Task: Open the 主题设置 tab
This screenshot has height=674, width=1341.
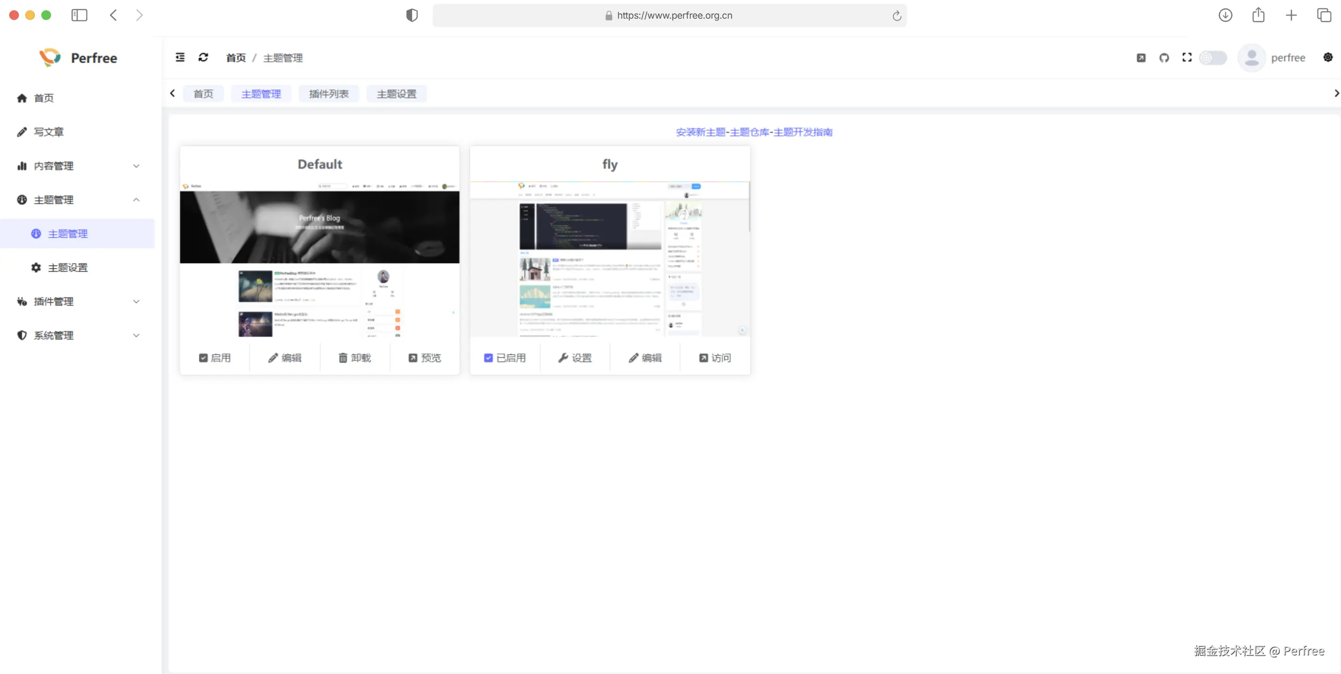Action: coord(396,94)
